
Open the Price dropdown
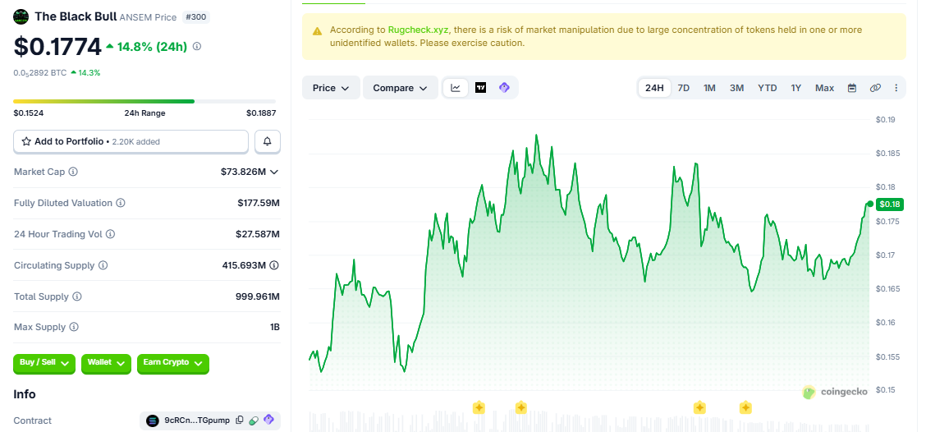[x=331, y=87]
